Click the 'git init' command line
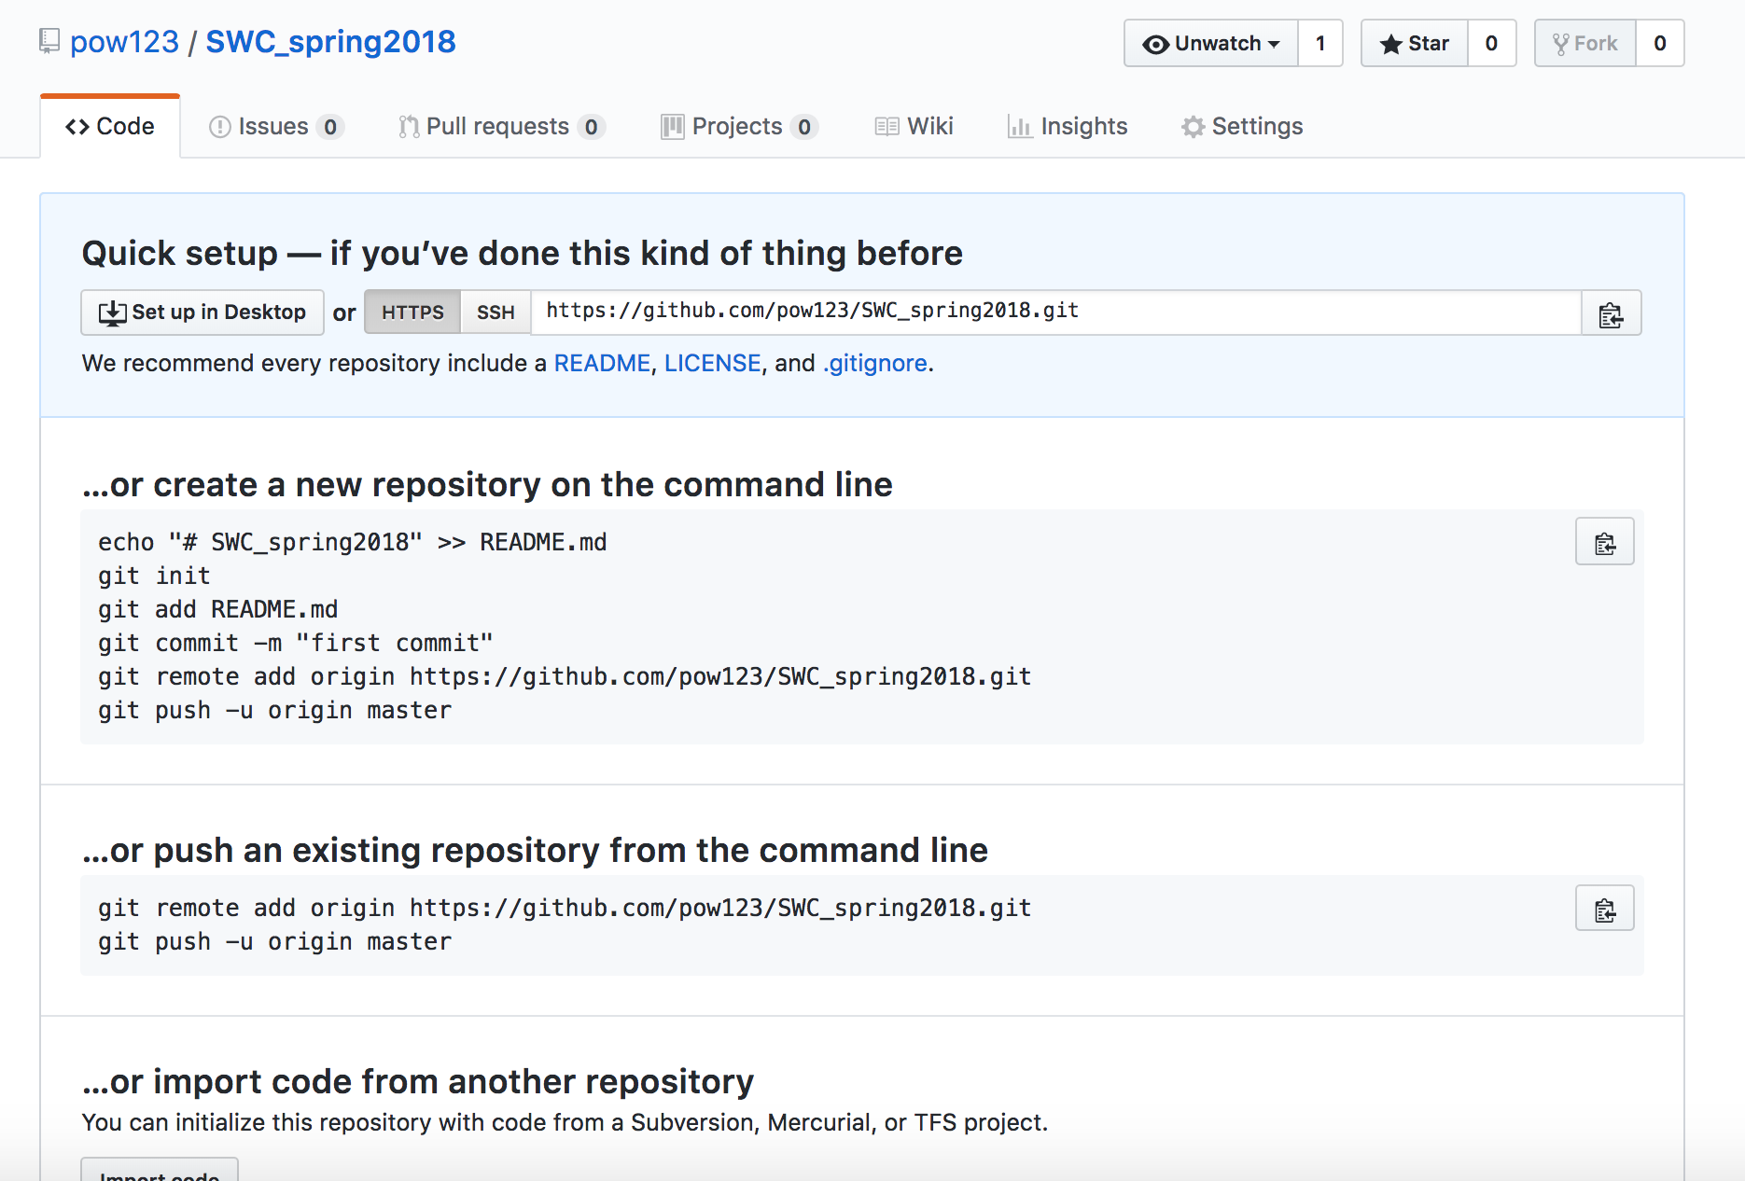The width and height of the screenshot is (1745, 1181). click(154, 576)
